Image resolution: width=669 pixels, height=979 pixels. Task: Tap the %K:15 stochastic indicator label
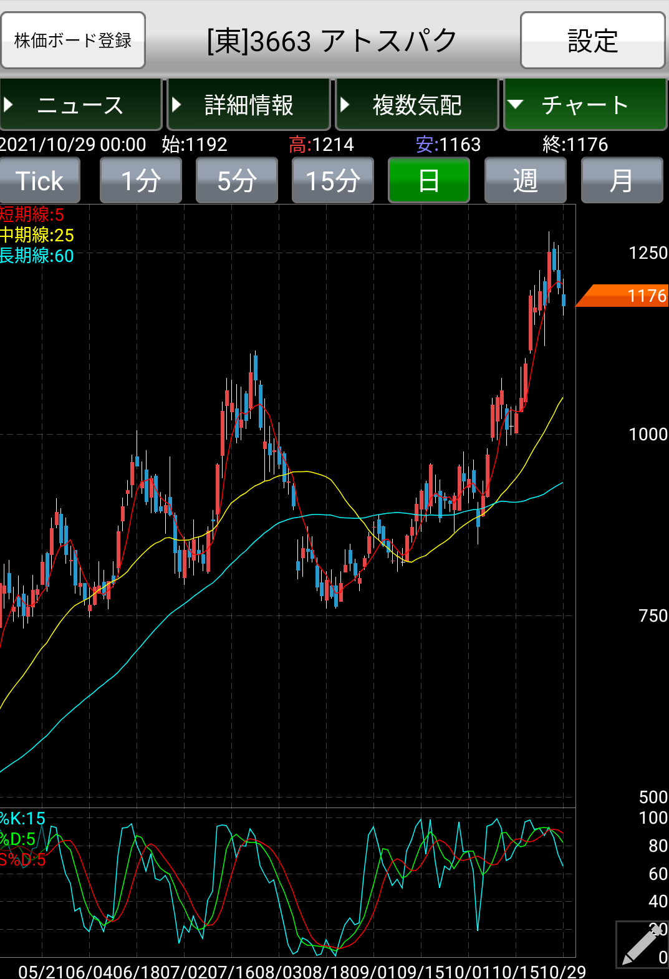(23, 818)
